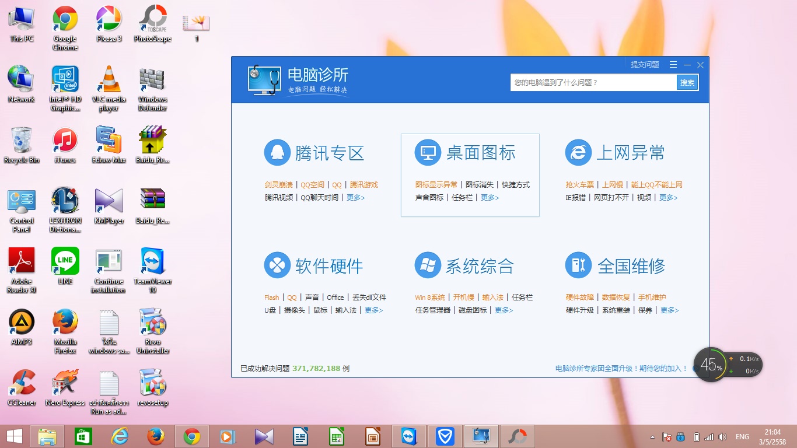Open the 数据恢复 link

[x=616, y=297]
